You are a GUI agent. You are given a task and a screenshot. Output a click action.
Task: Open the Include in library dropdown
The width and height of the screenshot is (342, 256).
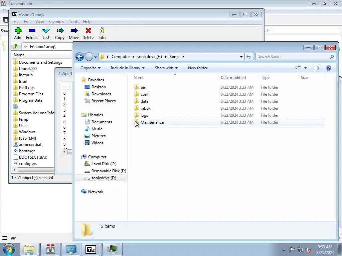pyautogui.click(x=128, y=68)
